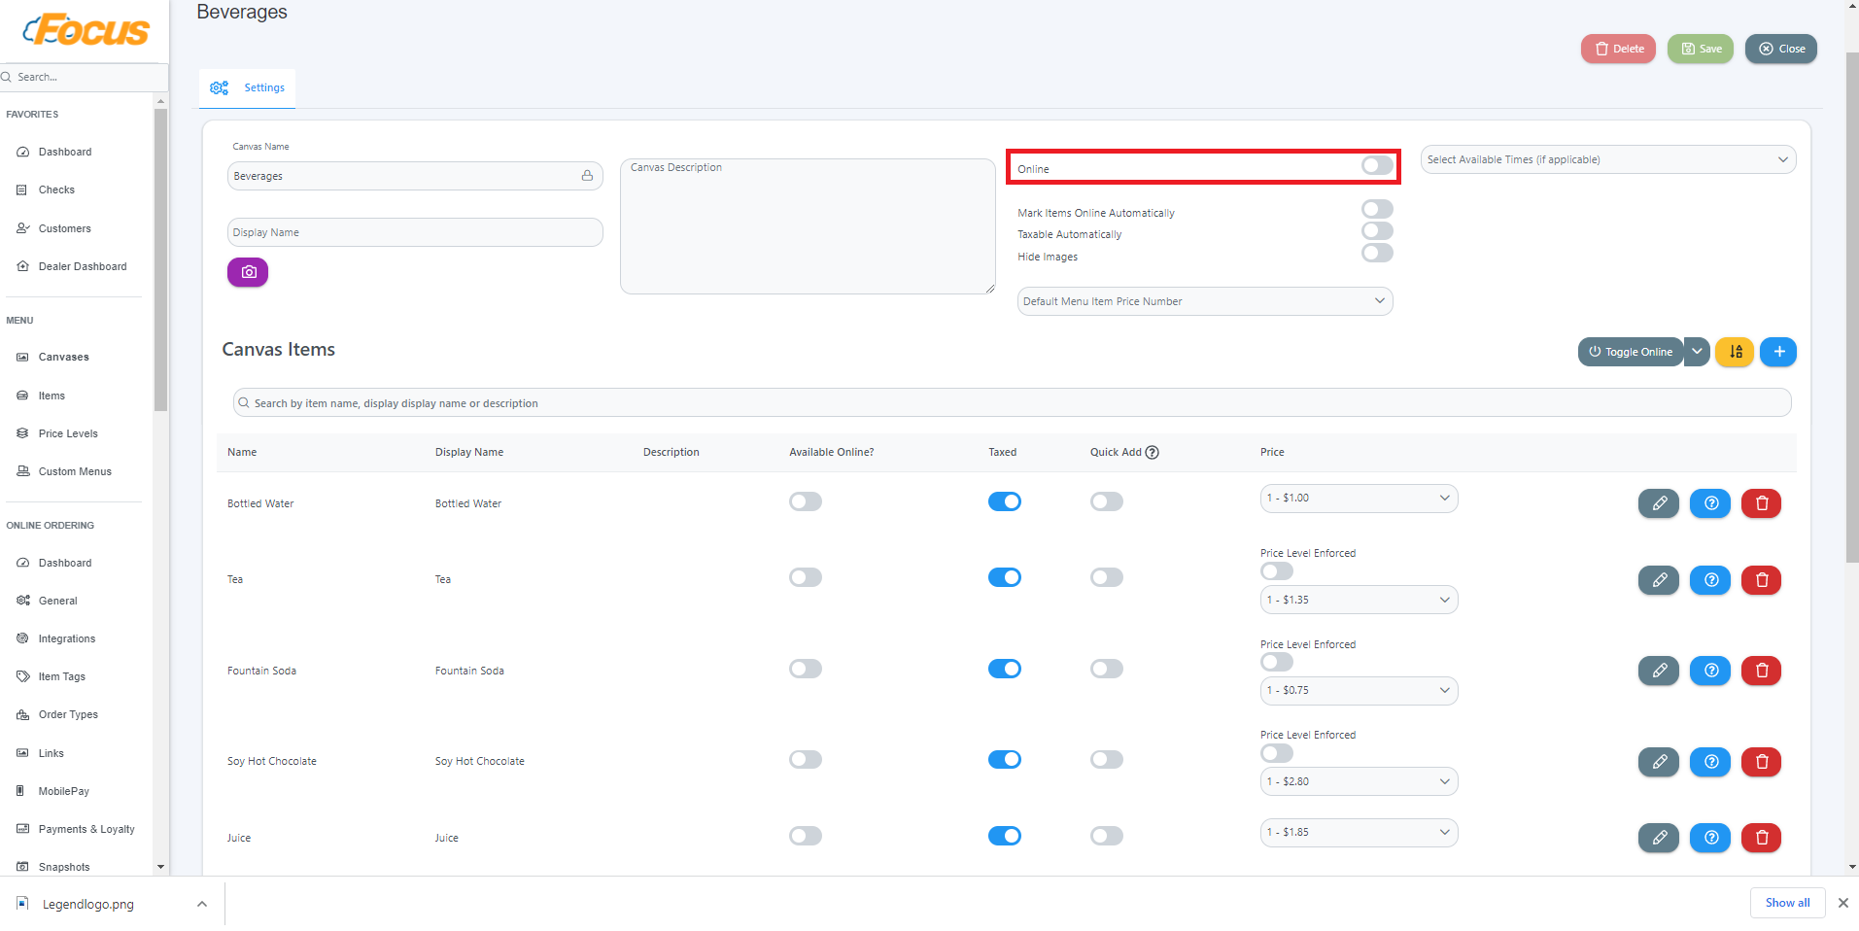Edit Bottled Water using its pencil icon
Image resolution: width=1859 pixels, height=931 pixels.
(1658, 503)
